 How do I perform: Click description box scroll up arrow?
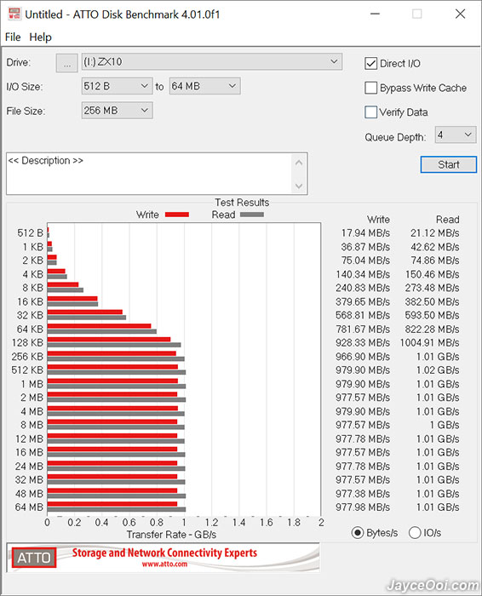(x=299, y=163)
